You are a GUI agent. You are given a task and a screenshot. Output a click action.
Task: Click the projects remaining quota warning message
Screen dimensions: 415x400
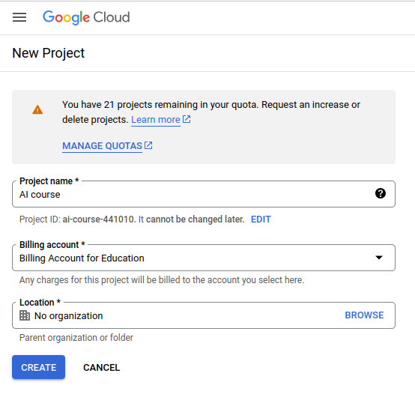pos(211,112)
